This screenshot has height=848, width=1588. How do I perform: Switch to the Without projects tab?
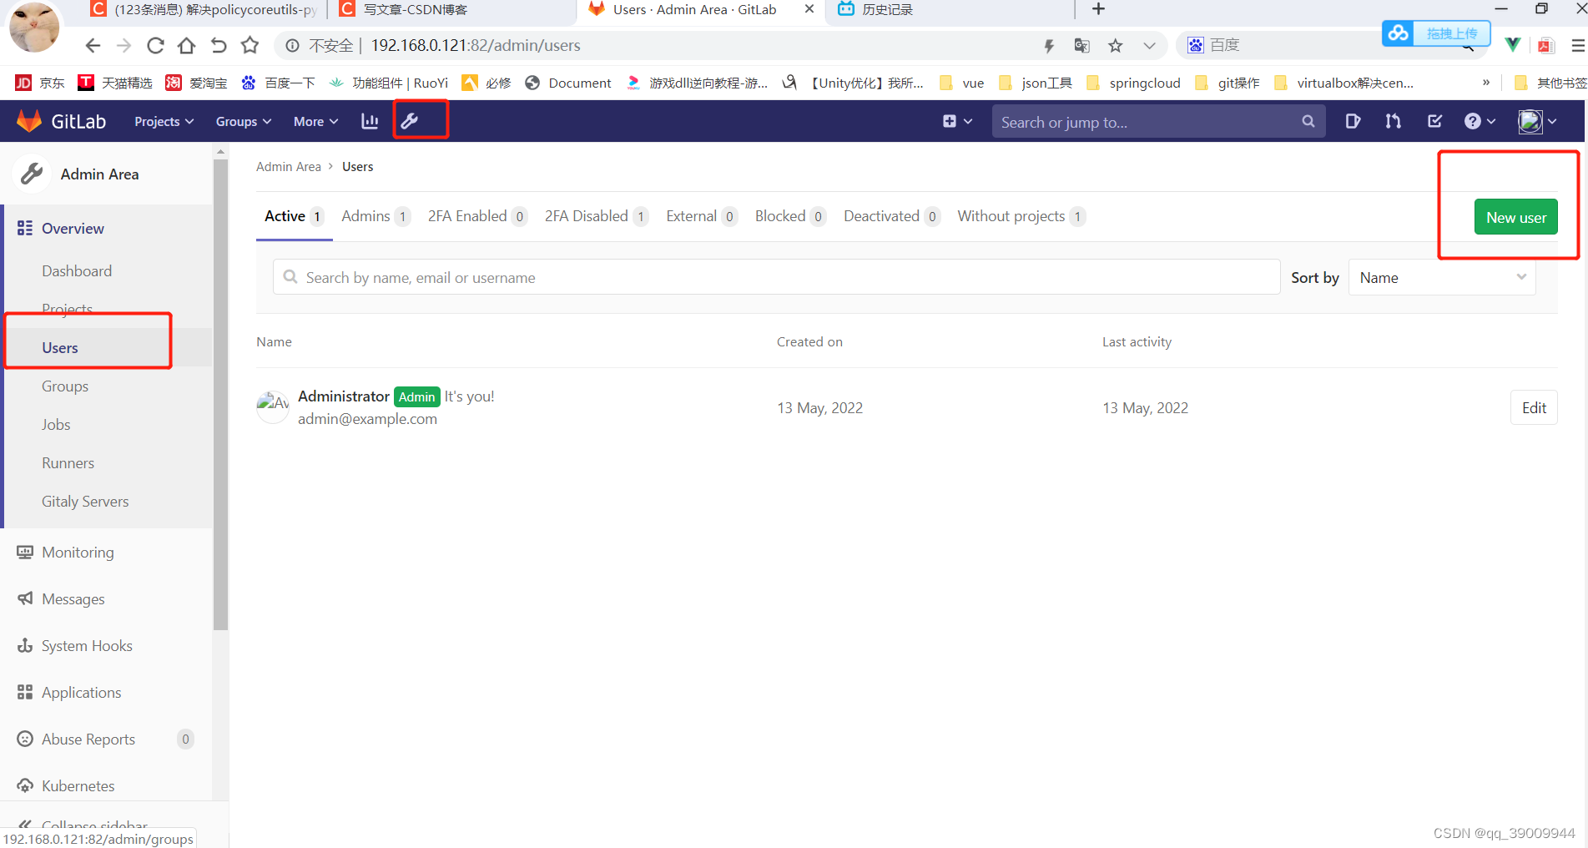1021,216
